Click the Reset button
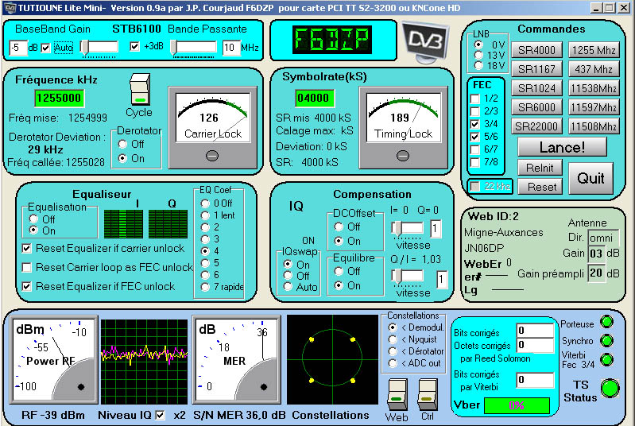 (x=541, y=187)
